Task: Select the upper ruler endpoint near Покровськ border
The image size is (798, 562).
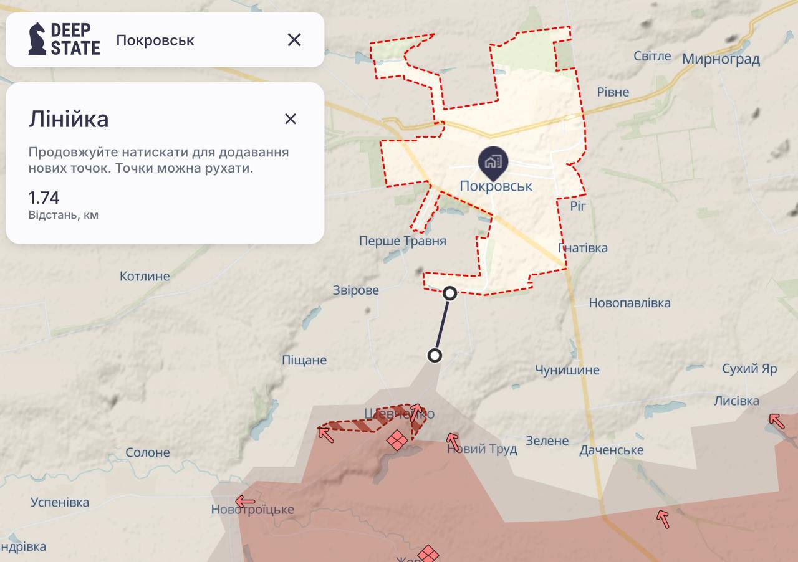Action: 449,293
